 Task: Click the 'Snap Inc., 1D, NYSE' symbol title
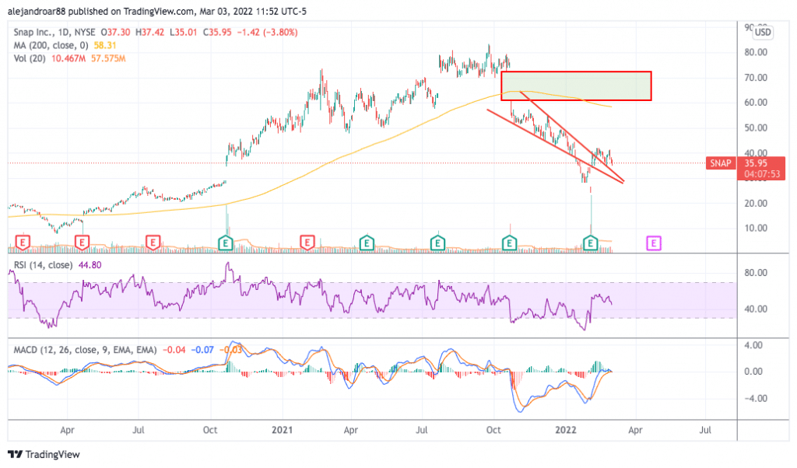tap(54, 32)
